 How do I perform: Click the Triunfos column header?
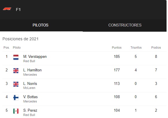(136, 47)
